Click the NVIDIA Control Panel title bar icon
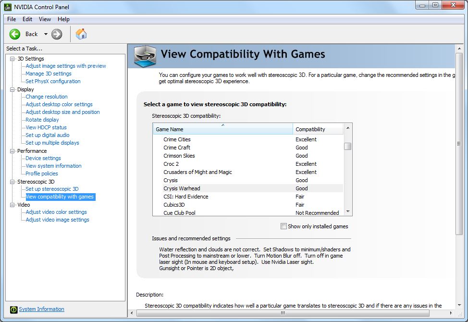 tap(8, 7)
